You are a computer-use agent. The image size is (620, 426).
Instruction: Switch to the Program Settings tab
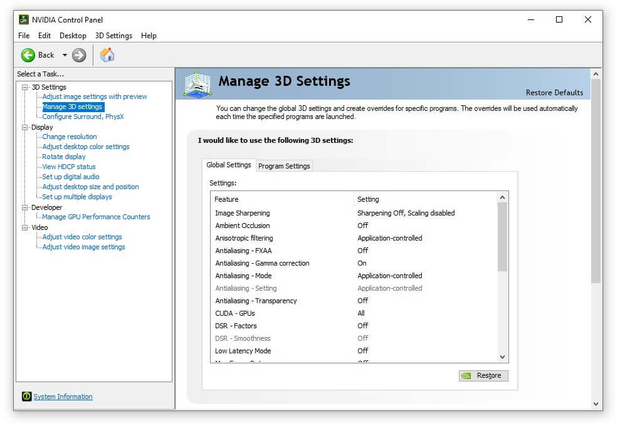(x=284, y=166)
